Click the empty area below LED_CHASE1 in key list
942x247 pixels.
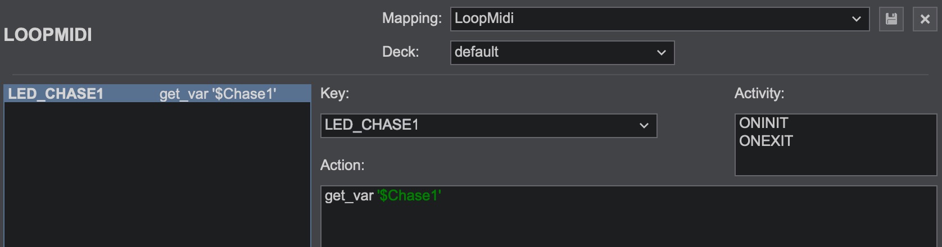157,174
